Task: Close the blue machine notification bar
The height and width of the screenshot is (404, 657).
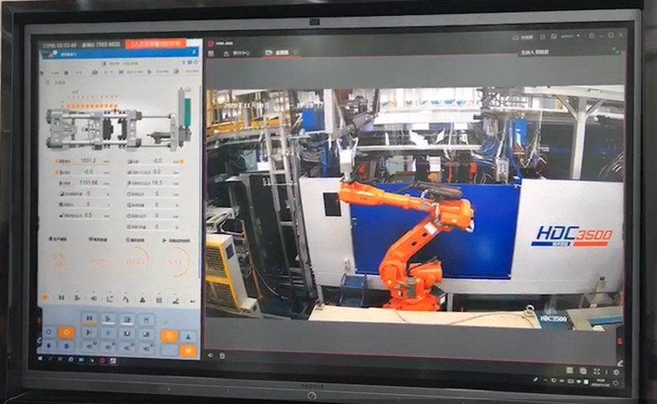Action: [193, 53]
